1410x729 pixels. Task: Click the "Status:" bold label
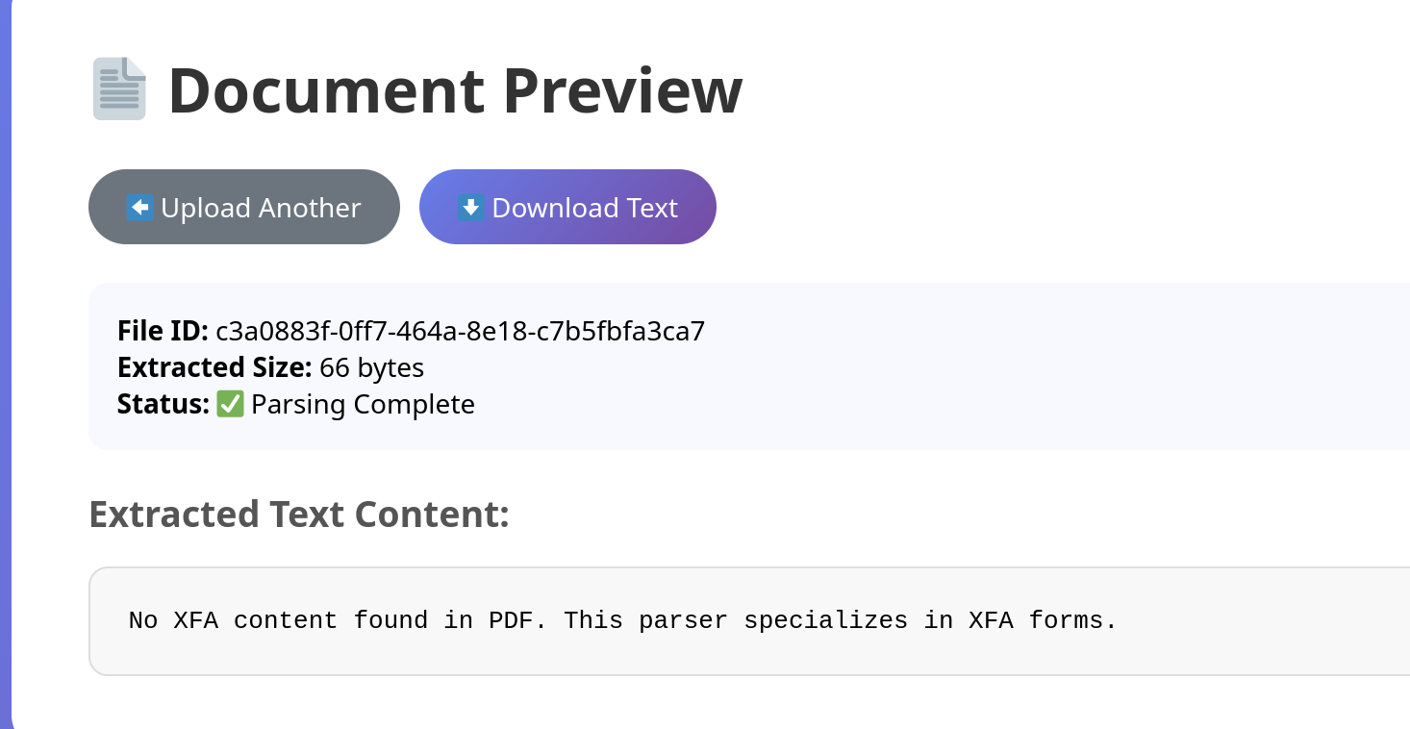pos(163,404)
